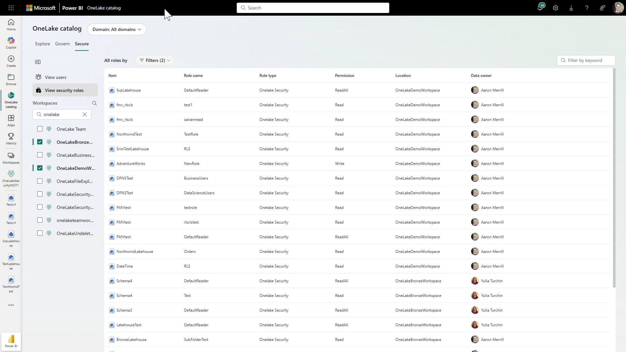Screen dimensions: 626x352
Task: Open the notifications bell in the top bar
Action: (x=540, y=7)
